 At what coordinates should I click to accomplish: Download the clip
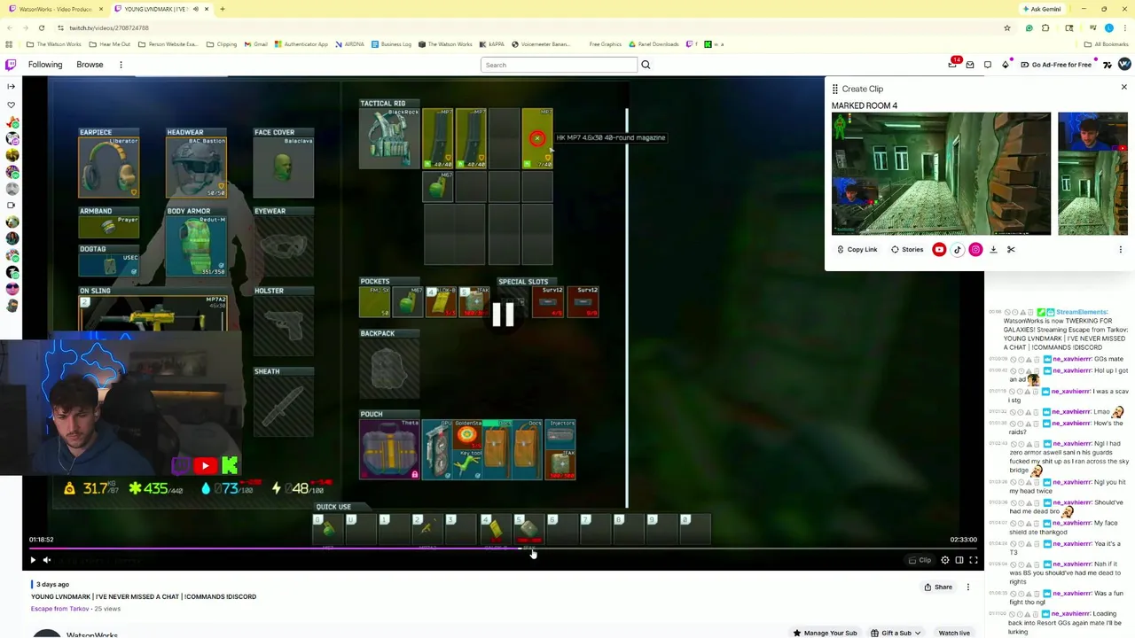[993, 250]
